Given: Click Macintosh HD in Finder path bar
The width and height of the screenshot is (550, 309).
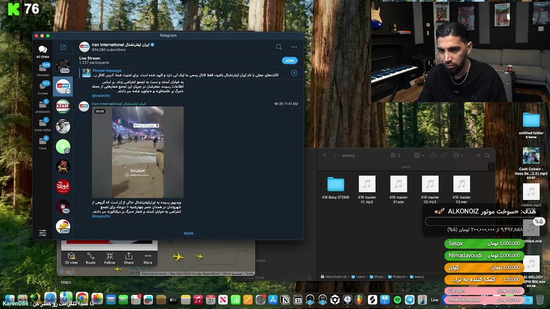Looking at the screenshot, I should (x=333, y=277).
